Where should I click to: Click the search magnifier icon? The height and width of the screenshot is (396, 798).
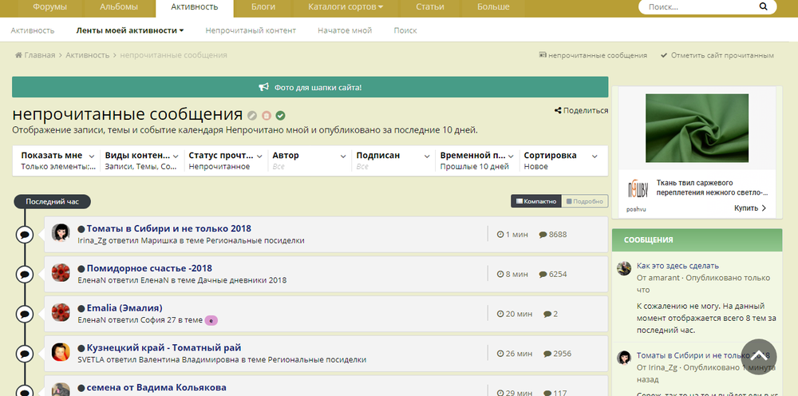(x=763, y=7)
